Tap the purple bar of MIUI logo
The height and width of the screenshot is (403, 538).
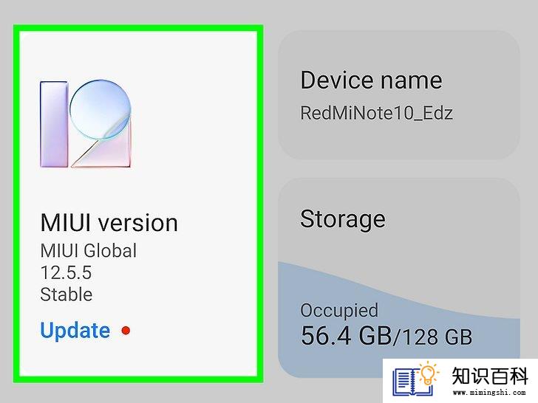tap(53, 124)
